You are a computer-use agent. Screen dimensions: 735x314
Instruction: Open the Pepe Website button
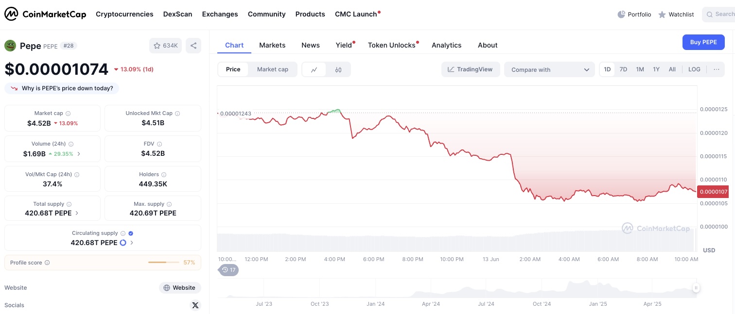(180, 288)
